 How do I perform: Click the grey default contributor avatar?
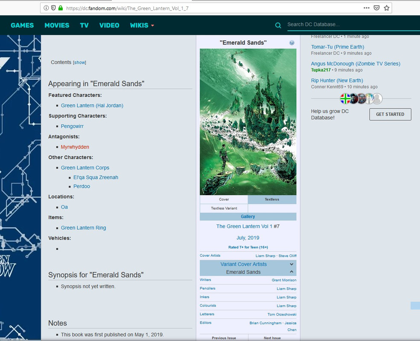(x=377, y=99)
